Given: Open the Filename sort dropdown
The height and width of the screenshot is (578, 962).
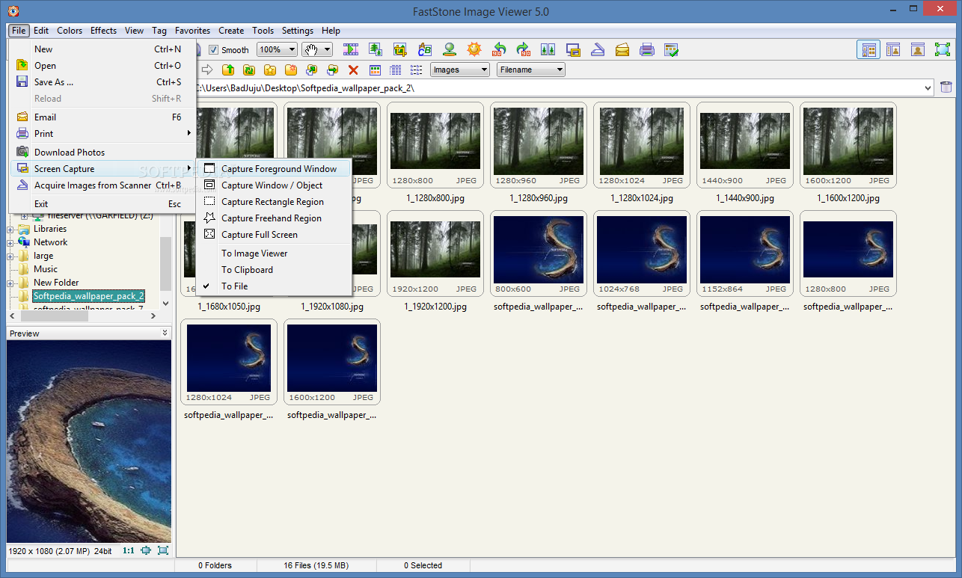Looking at the screenshot, I should point(530,70).
